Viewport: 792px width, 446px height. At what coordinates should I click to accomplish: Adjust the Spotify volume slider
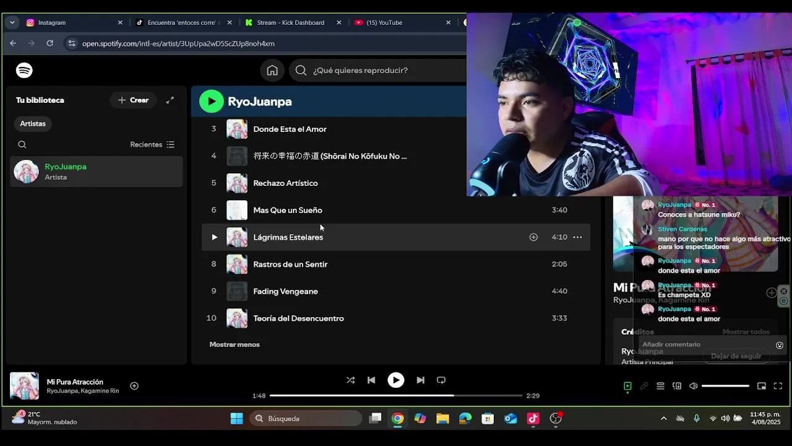pyautogui.click(x=726, y=386)
